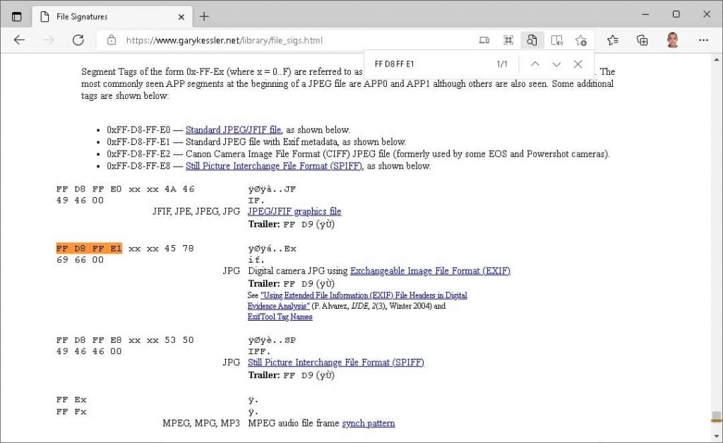Click the browser Back arrow
Screen dimensions: 723x443
pos(19,40)
